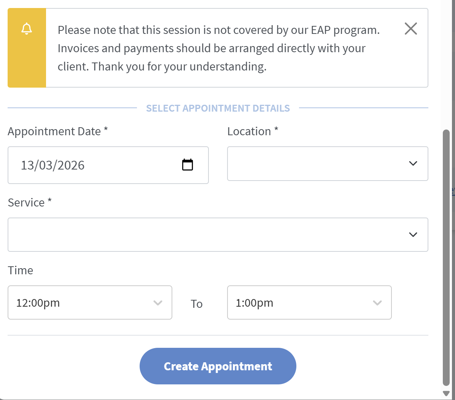Click the Location field label
Viewport: 455px width, 400px height.
click(x=249, y=131)
